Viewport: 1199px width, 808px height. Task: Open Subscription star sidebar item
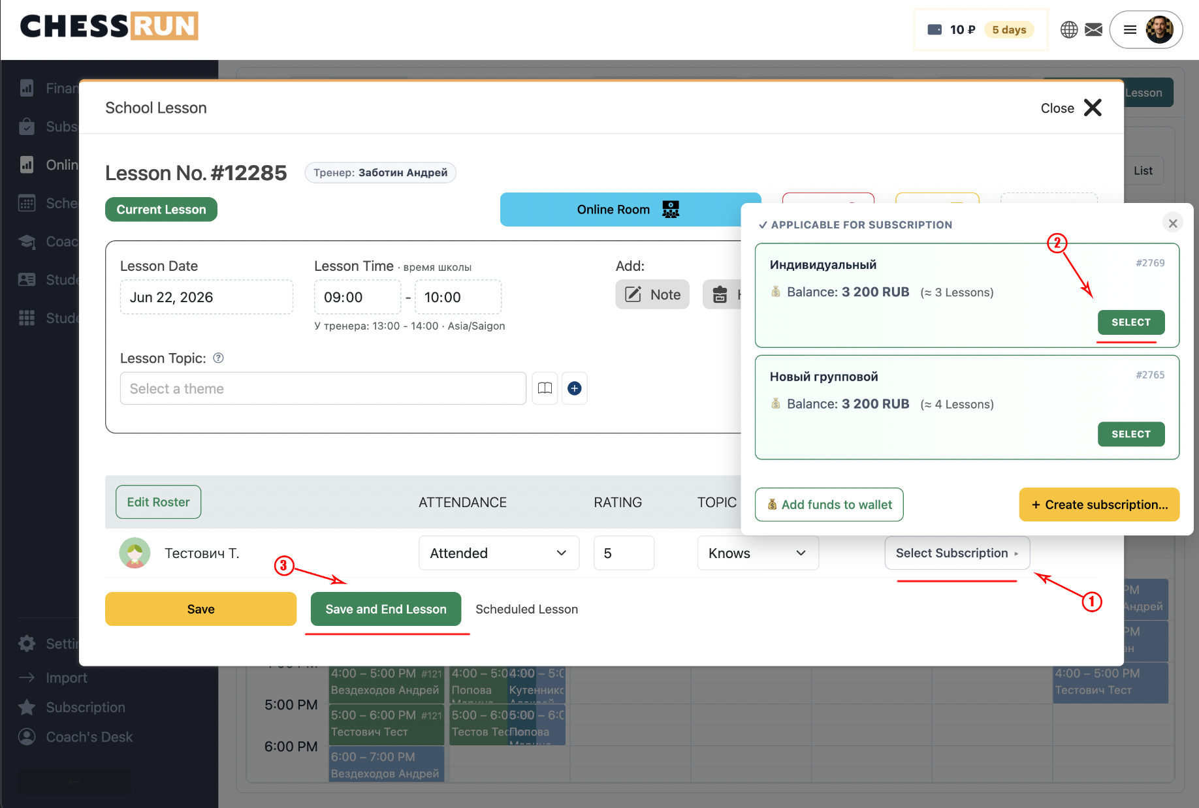tap(72, 707)
